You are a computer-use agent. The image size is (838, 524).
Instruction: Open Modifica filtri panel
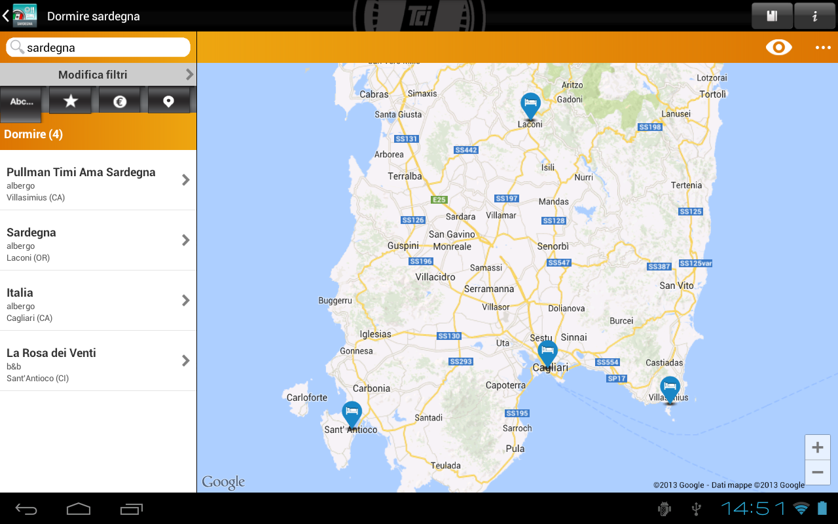point(98,74)
